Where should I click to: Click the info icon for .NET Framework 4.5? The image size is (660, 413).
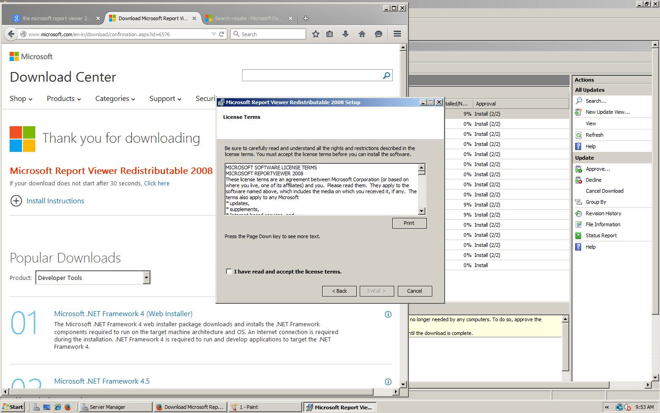[388, 382]
